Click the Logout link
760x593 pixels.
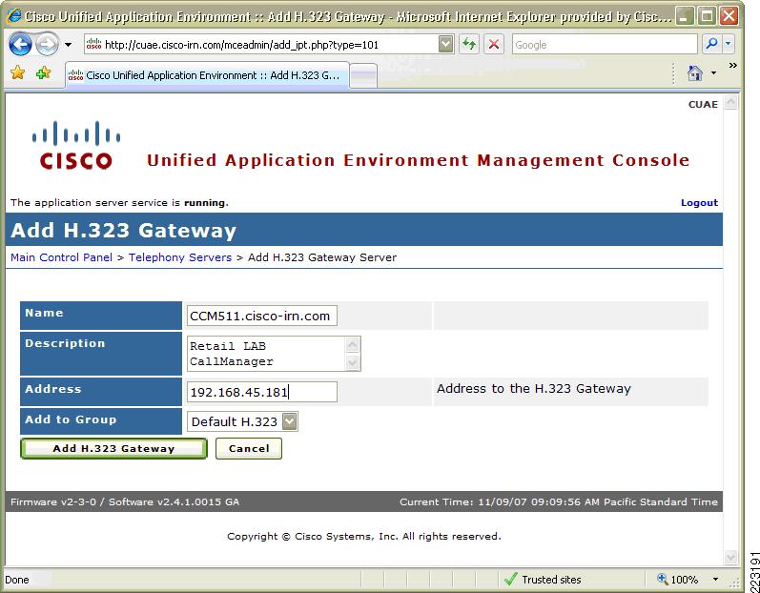(x=699, y=202)
